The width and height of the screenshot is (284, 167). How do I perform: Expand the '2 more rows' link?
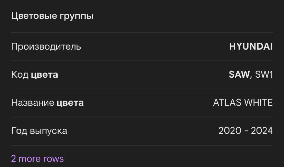[37, 159]
